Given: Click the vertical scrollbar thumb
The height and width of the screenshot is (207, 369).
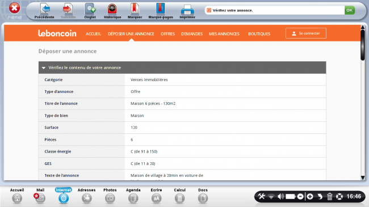Looking at the screenshot, I should [363, 45].
